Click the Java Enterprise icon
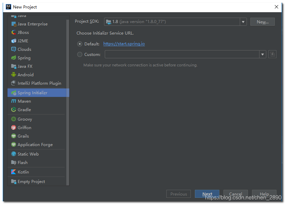The width and height of the screenshot is (285, 204). [14, 24]
